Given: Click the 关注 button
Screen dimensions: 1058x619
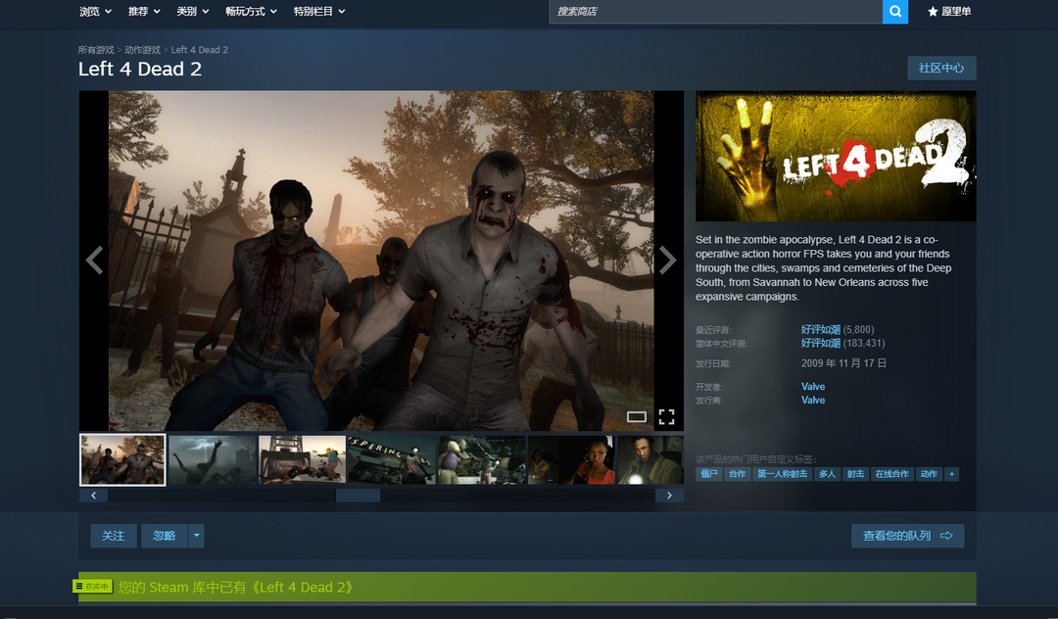Looking at the screenshot, I should click(x=114, y=536).
